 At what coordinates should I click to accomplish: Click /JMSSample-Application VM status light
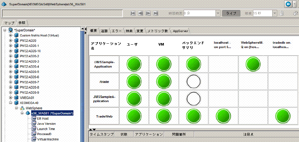coord(164,64)
